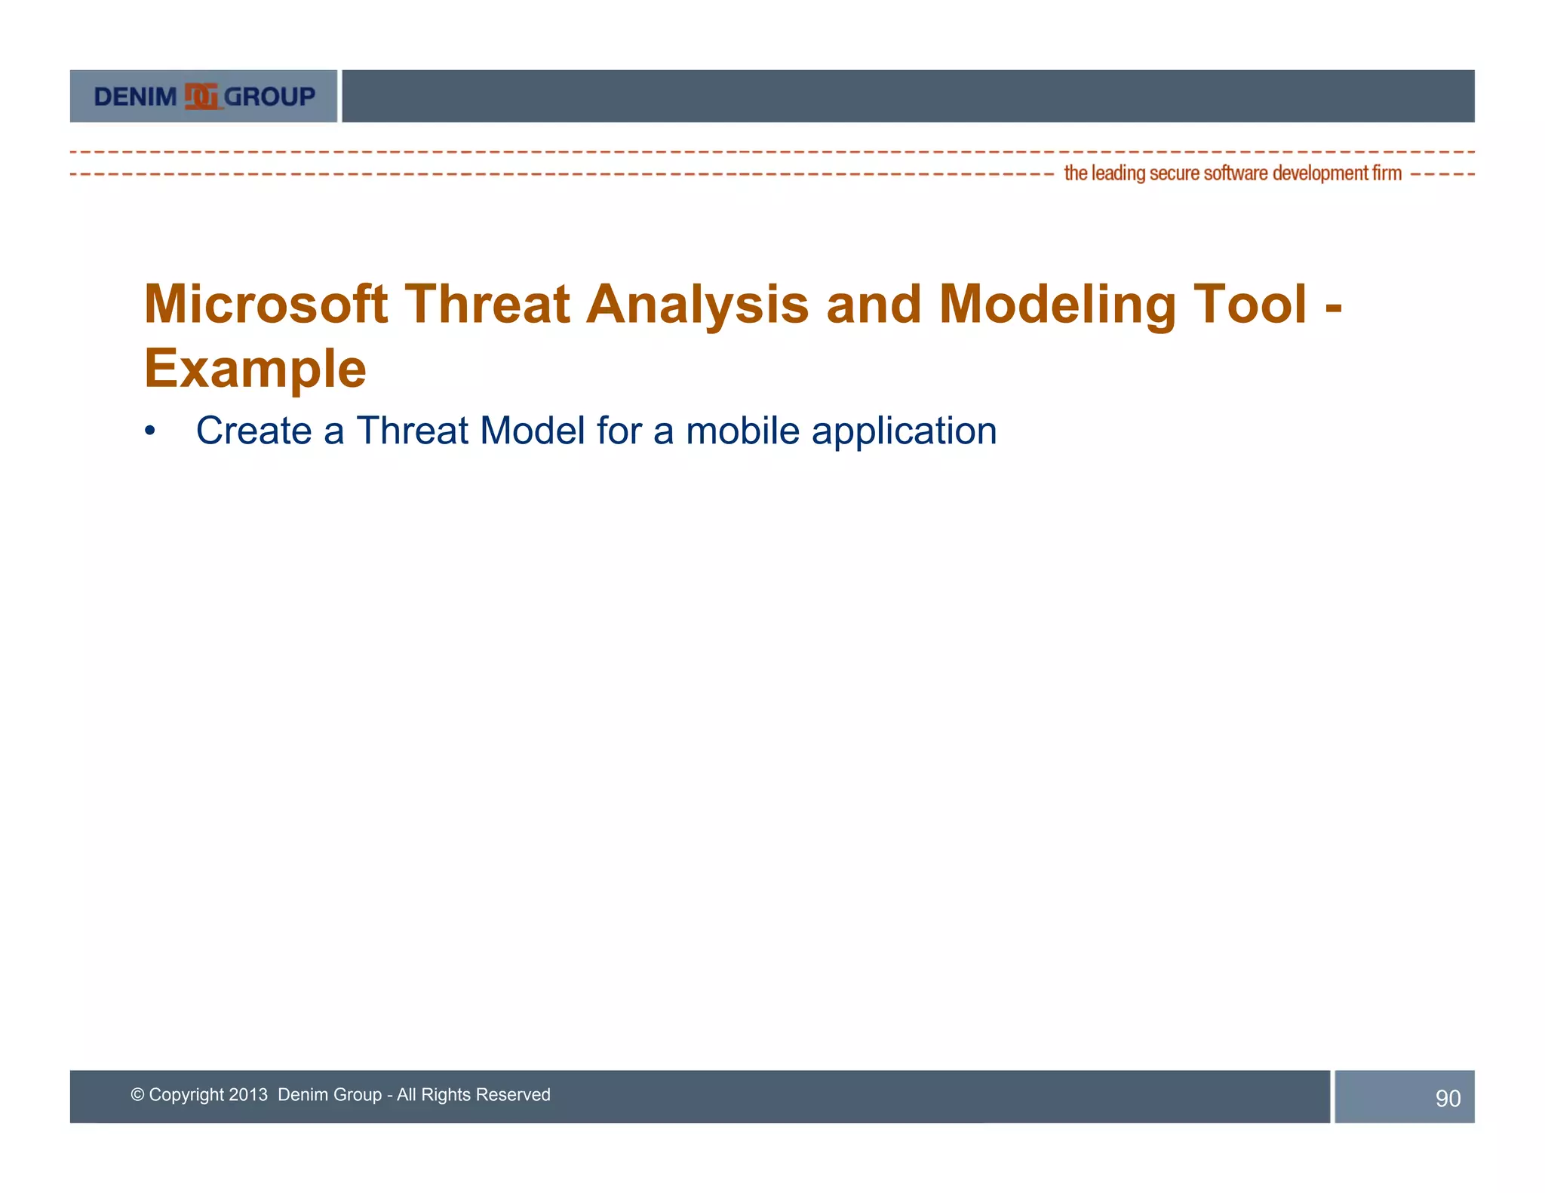Click the word 'Example' in the title
This screenshot has width=1545, height=1193.
point(255,369)
